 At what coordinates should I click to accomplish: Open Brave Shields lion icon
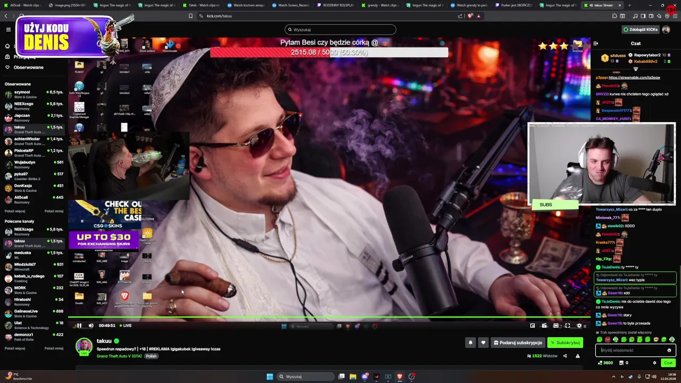click(470, 16)
